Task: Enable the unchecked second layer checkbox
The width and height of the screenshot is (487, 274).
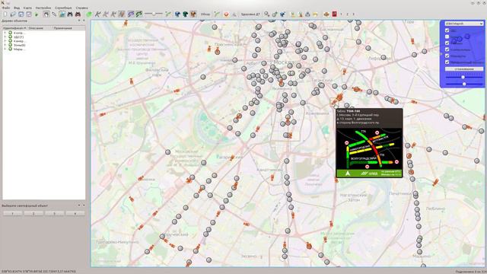Action: tap(447, 37)
